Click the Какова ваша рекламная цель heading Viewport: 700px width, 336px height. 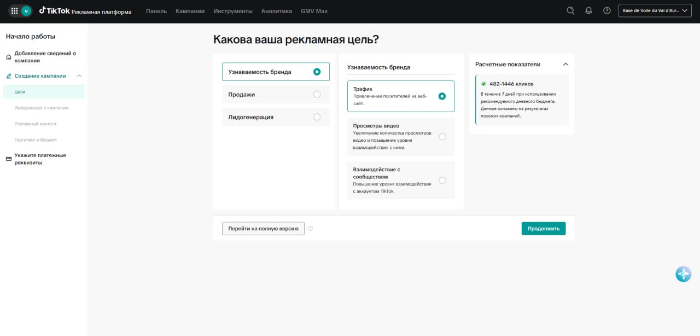[296, 39]
